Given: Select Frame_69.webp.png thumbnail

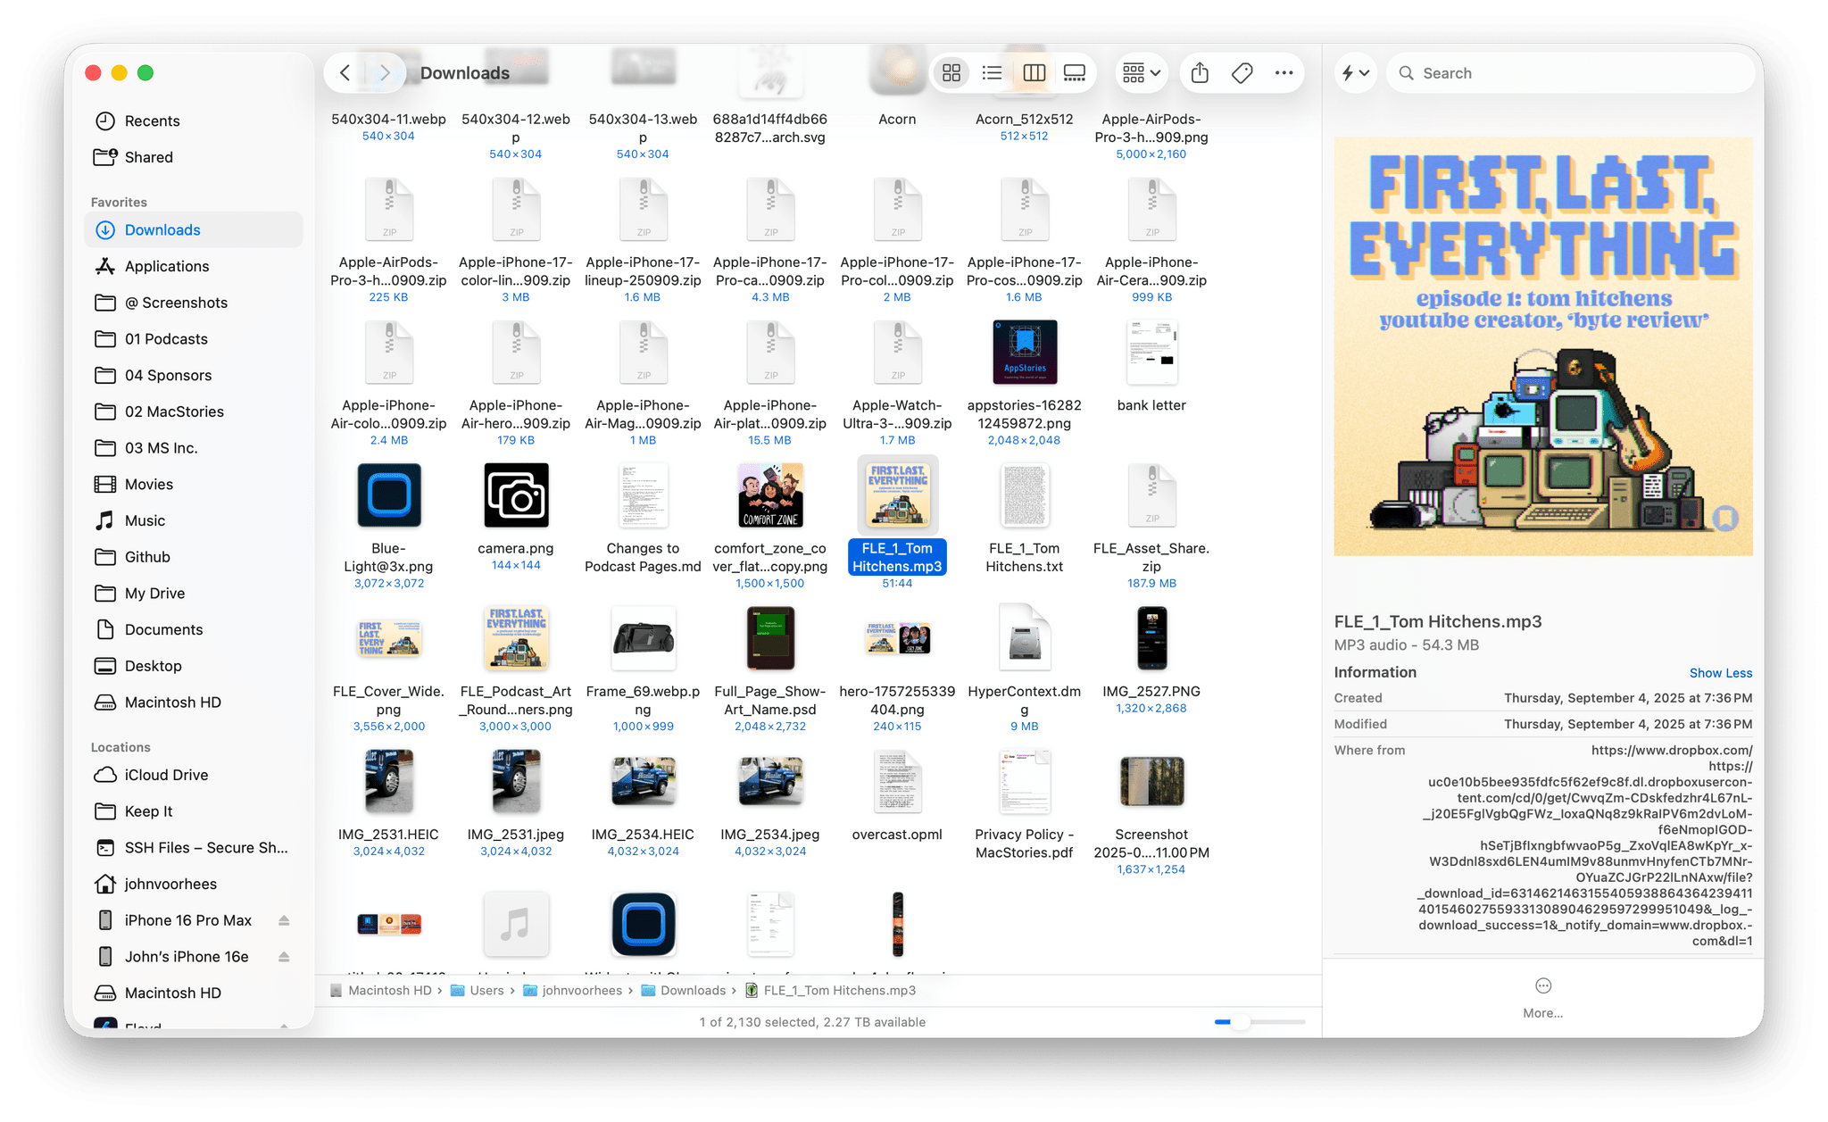Looking at the screenshot, I should (x=643, y=637).
